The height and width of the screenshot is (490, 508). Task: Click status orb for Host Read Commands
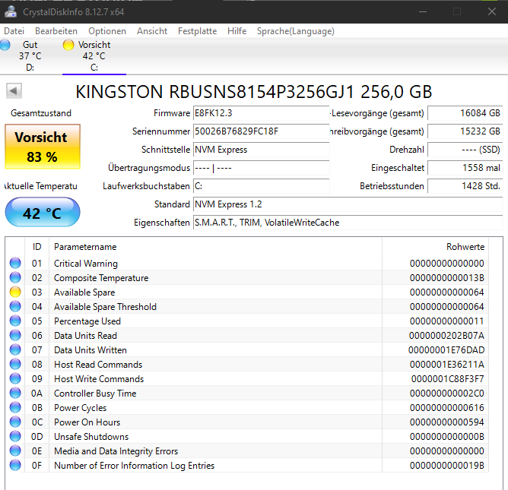pos(15,364)
